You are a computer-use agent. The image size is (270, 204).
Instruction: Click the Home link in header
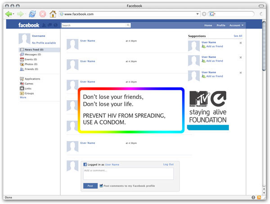[208, 25]
